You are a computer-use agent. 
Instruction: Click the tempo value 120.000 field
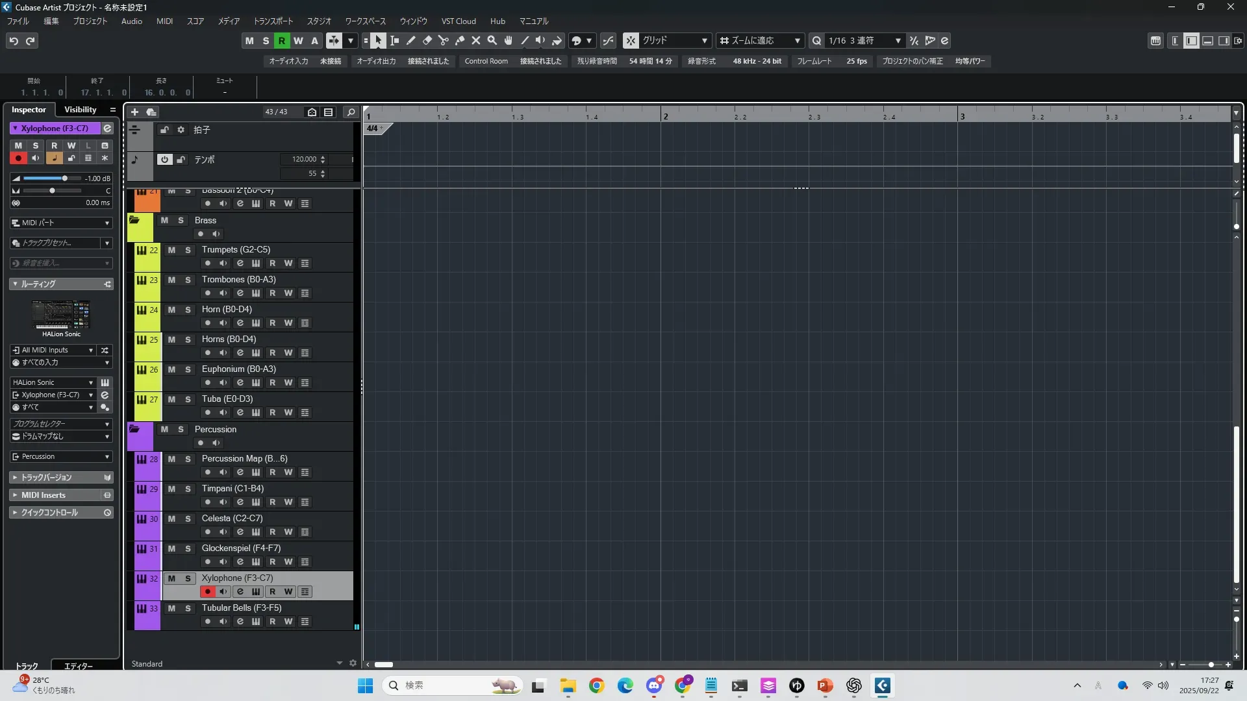pyautogui.click(x=304, y=159)
